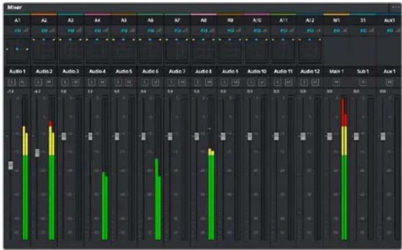
Task: Open the dynamics graph icon on A1
Action: [26, 31]
